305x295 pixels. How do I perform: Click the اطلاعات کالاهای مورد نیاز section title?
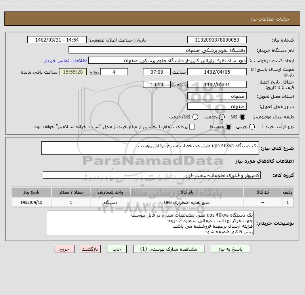tap(264, 161)
